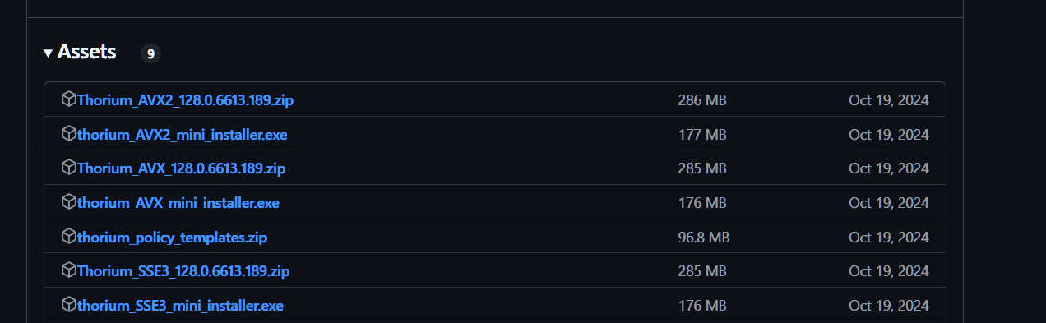Click the 286 MB file size

pos(702,100)
